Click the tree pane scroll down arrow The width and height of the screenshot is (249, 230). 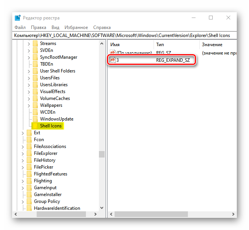[x=102, y=207]
